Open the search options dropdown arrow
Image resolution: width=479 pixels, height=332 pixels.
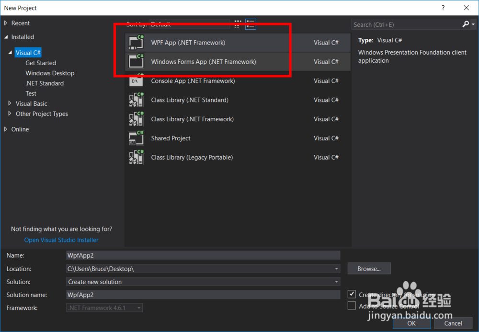tap(473, 24)
